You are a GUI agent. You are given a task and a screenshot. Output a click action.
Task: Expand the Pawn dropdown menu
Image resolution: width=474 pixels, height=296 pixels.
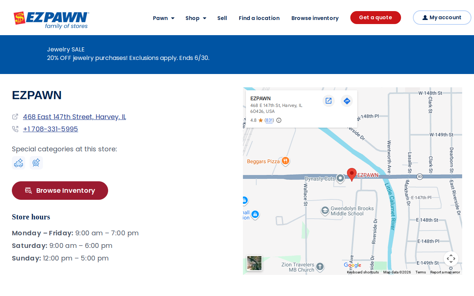(x=164, y=18)
